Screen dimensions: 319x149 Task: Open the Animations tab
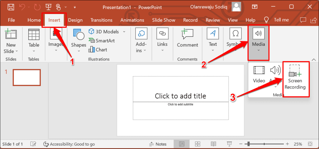click(132, 20)
